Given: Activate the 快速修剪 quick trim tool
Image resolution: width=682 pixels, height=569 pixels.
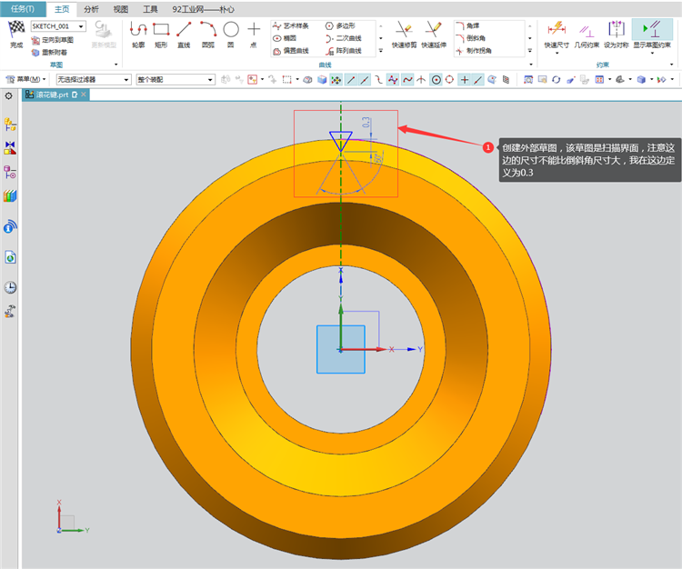Looking at the screenshot, I should 404,35.
